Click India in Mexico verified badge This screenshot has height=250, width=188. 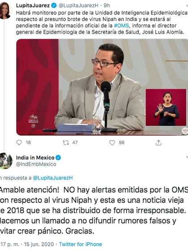point(58,158)
